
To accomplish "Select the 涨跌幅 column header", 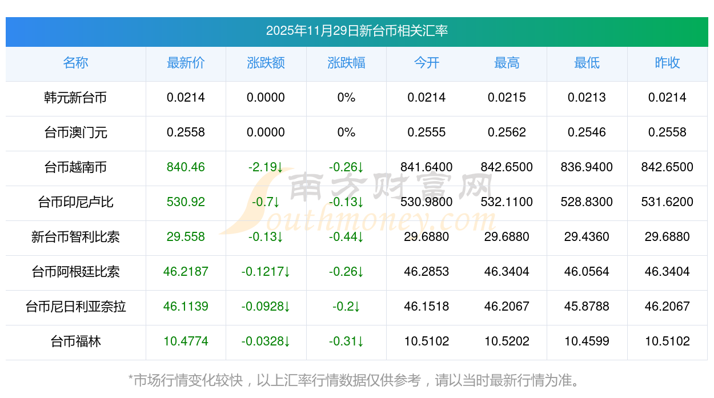I will pos(346,63).
